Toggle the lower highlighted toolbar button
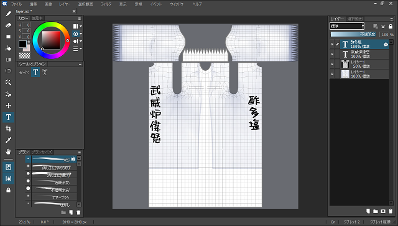Image resolution: width=398 pixels, height=226 pixels. [8, 179]
